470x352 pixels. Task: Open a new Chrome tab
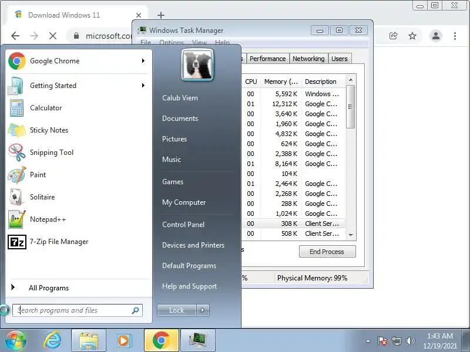pos(161,15)
